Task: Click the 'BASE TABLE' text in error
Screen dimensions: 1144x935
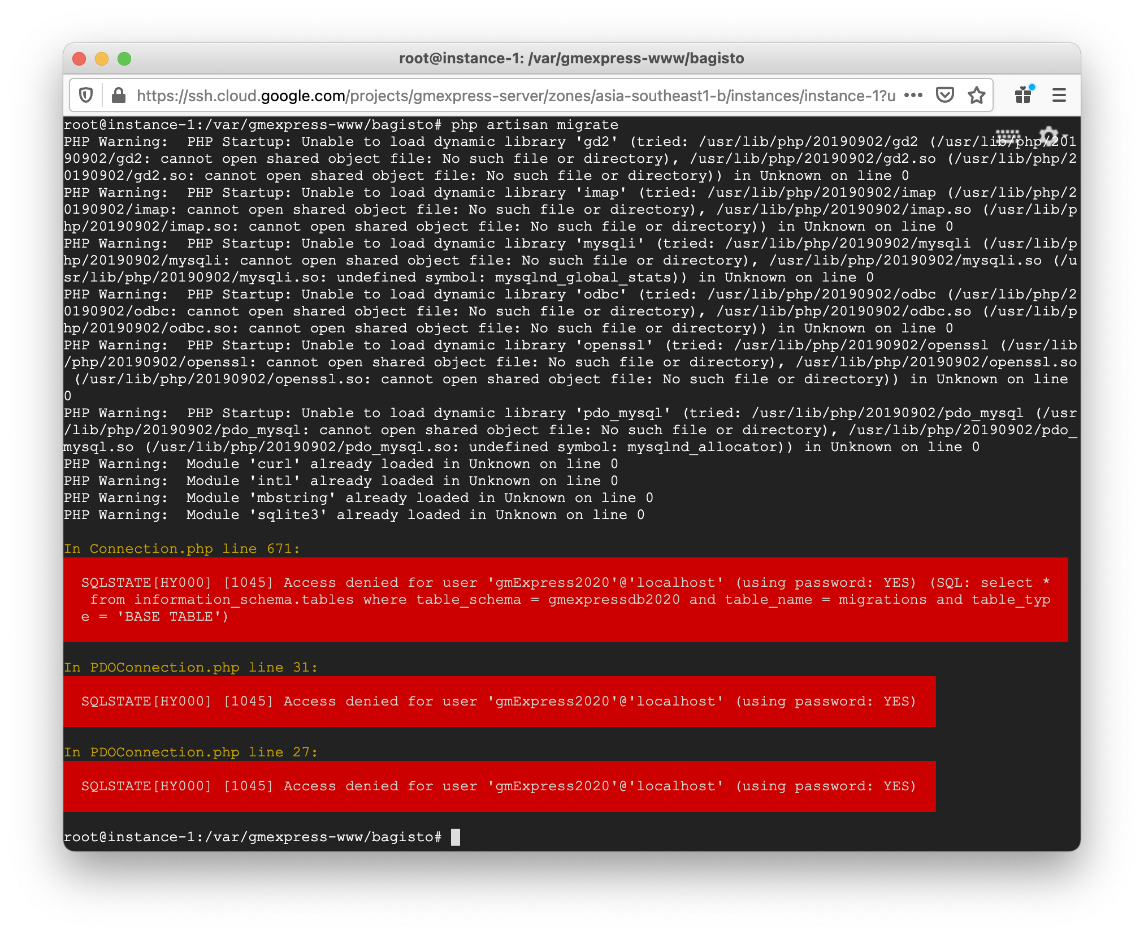Action: pyautogui.click(x=168, y=617)
